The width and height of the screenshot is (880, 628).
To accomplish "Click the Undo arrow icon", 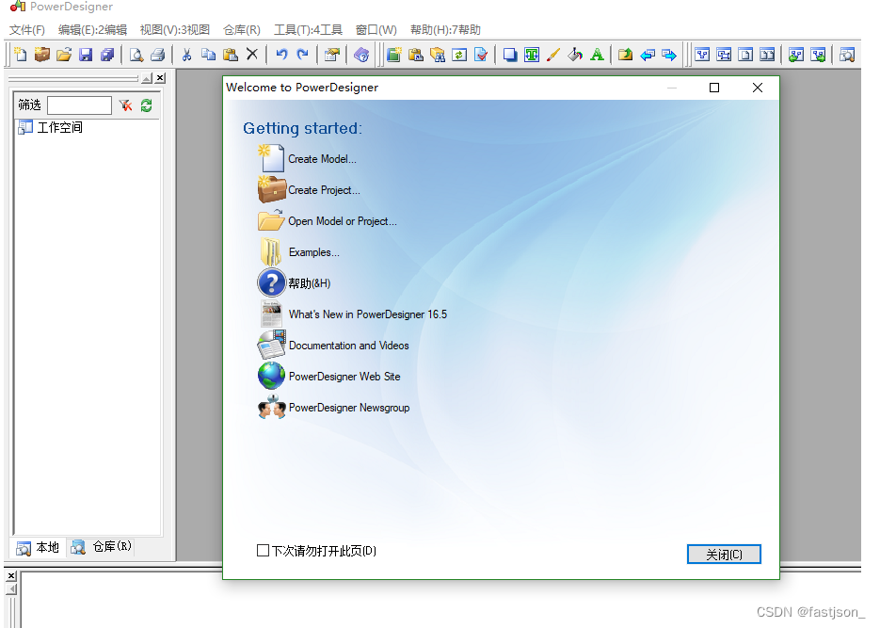I will [x=281, y=55].
